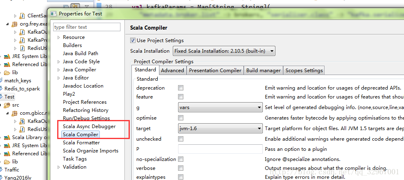The image size is (404, 180).
Task: Toggle the no-specialization checkbox
Action: pos(181,159)
